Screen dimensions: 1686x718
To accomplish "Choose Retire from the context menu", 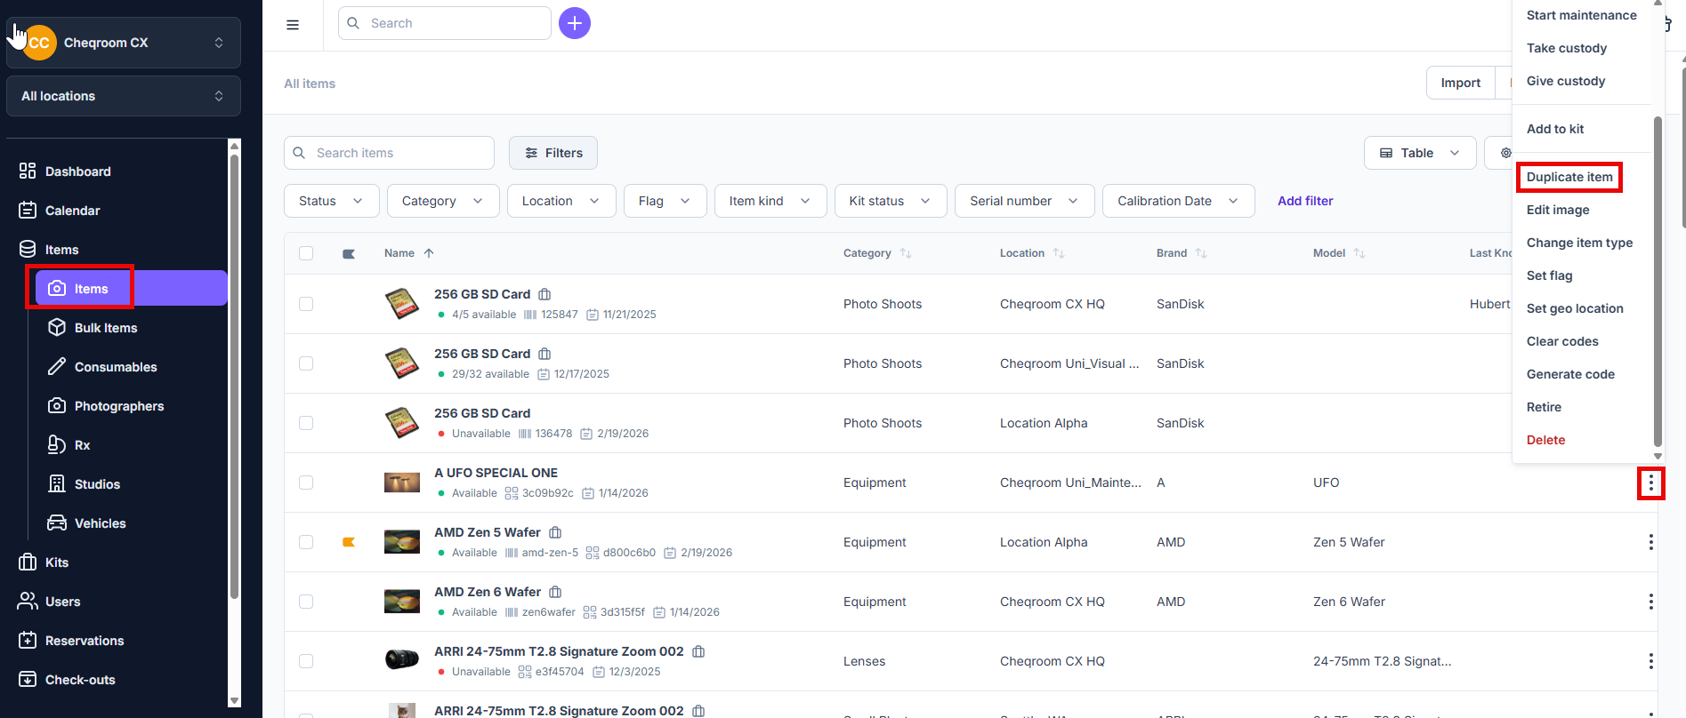I will [x=1544, y=407].
